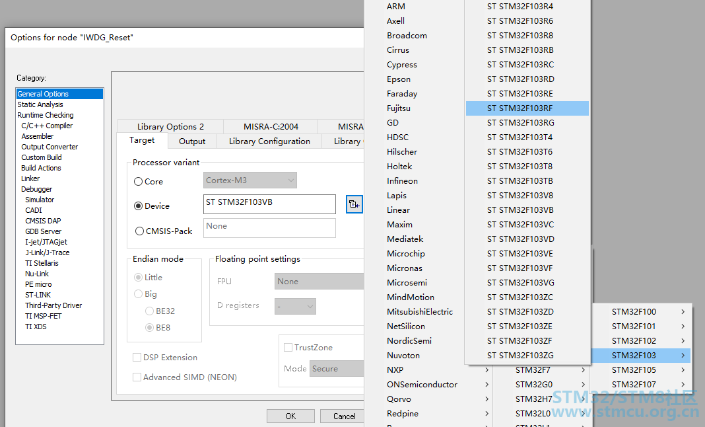Select C/C++ Compiler category
Screen dimensions: 705x427
(x=47, y=126)
